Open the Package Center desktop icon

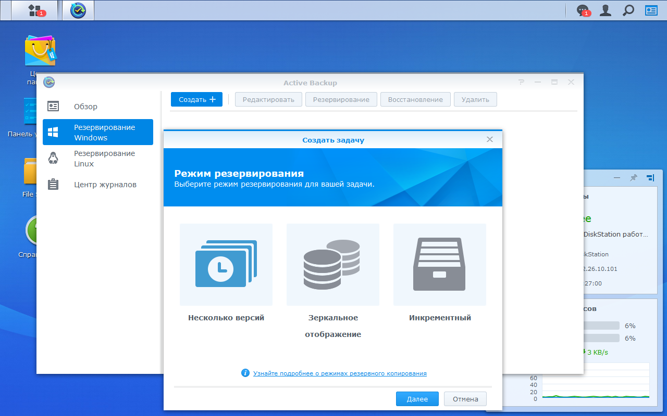tap(40, 51)
